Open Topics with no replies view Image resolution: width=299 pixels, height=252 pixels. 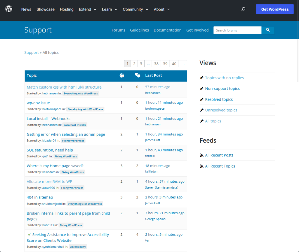224,78
